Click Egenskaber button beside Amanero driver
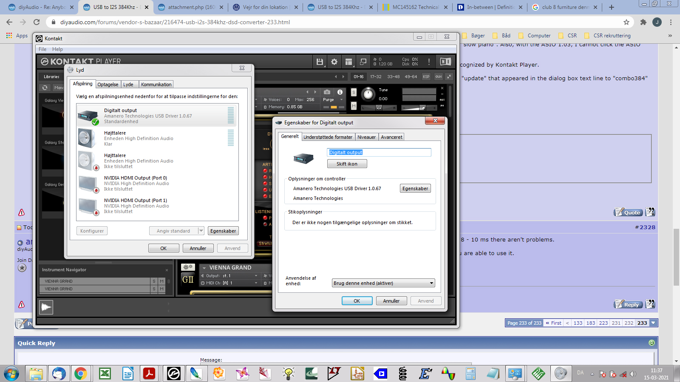The image size is (680, 382). (x=415, y=188)
